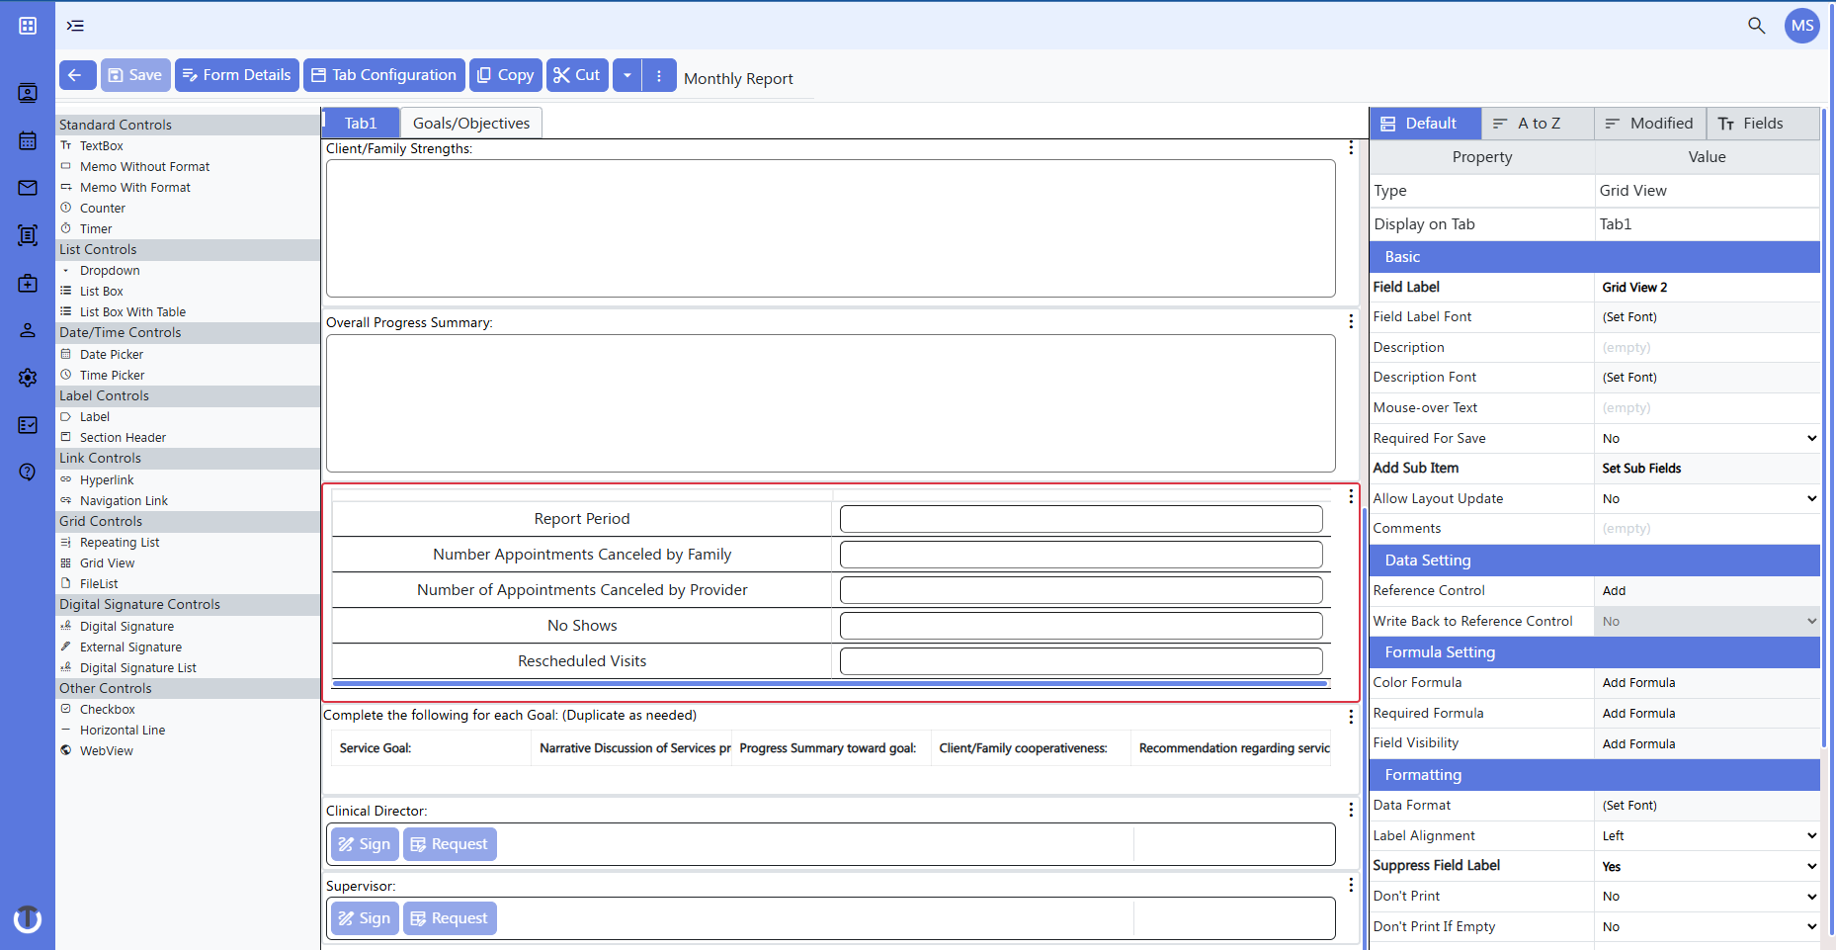Open the sidebar collapse icon near top left
This screenshot has height=950, width=1836.
pos(74,26)
